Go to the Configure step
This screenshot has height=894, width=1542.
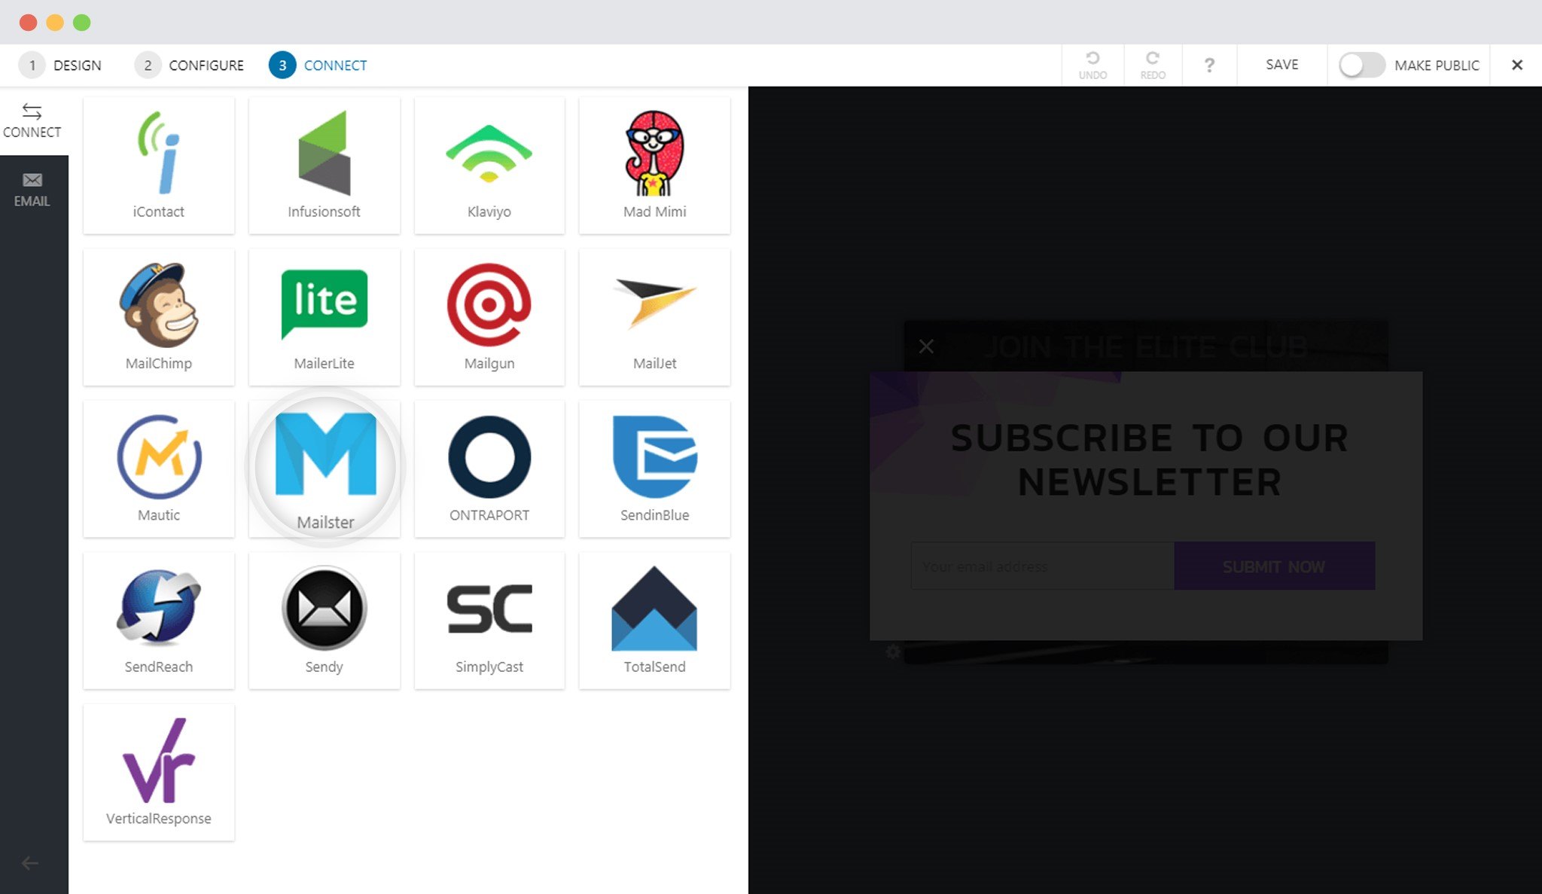tap(190, 65)
